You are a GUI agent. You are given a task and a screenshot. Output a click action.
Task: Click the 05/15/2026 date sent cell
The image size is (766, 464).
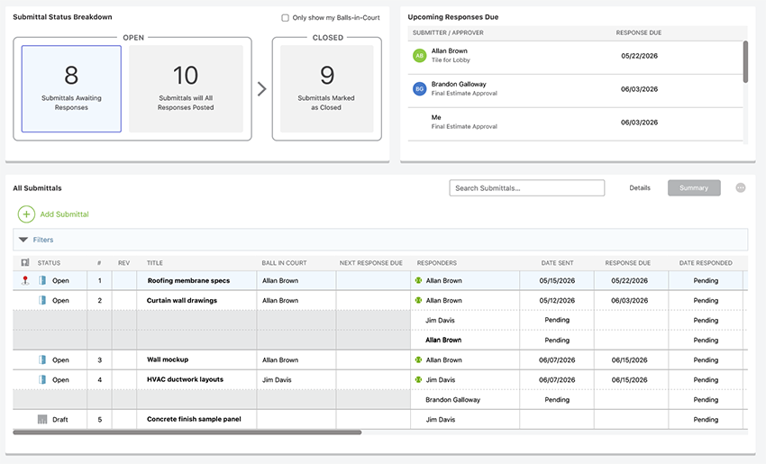tap(557, 280)
